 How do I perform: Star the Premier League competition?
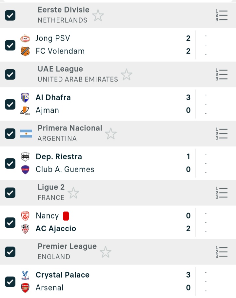click(106, 252)
